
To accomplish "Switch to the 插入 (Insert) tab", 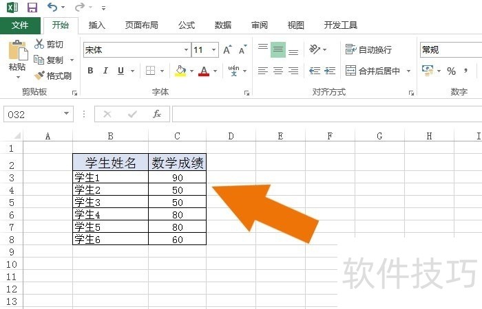I will (97, 25).
